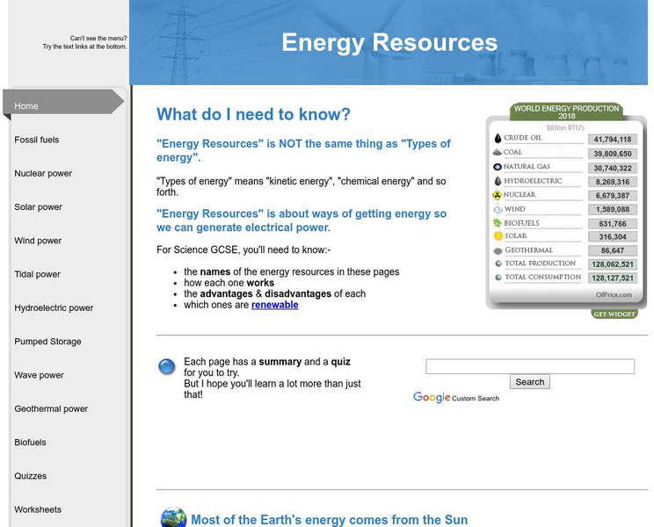Follow the renewable hyperlink
Image resolution: width=654 pixels, height=527 pixels.
click(x=274, y=306)
